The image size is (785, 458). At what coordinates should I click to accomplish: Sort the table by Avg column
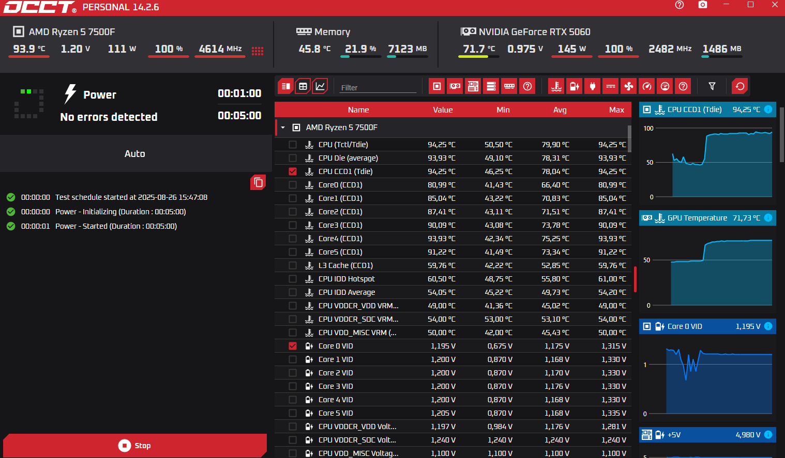click(x=560, y=109)
